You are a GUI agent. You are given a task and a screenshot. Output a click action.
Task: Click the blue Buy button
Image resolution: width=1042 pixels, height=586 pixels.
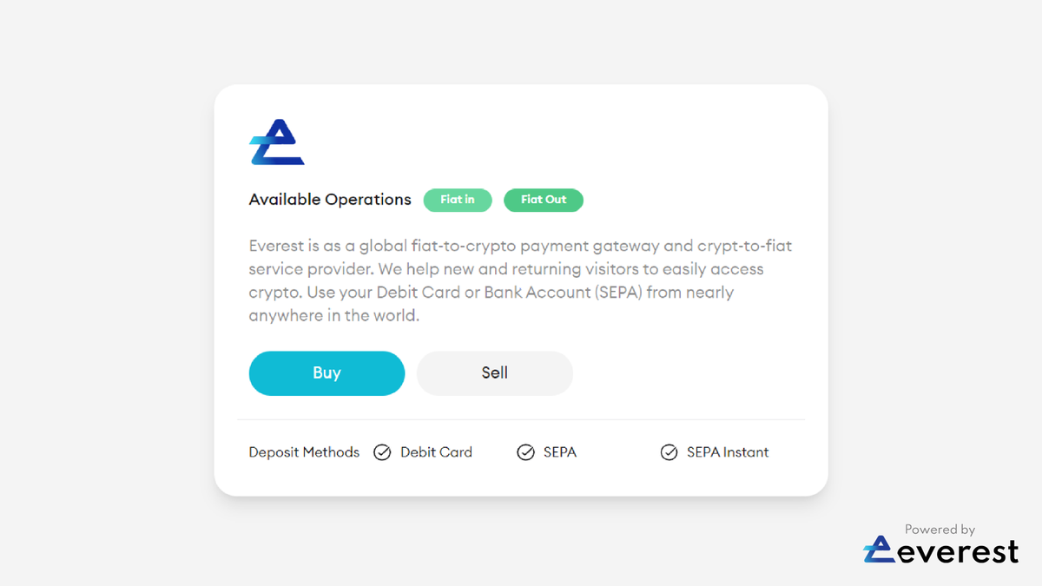tap(326, 373)
